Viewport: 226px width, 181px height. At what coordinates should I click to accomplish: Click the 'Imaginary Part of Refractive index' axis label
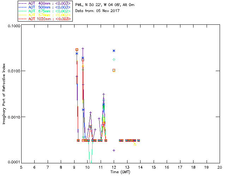click(4, 94)
